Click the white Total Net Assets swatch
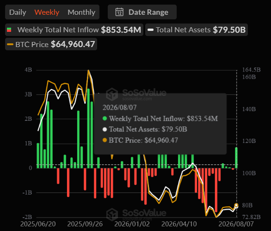The height and width of the screenshot is (231, 271). [x=151, y=30]
